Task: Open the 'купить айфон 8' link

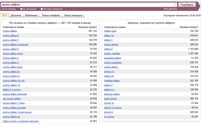Action: 11,49
